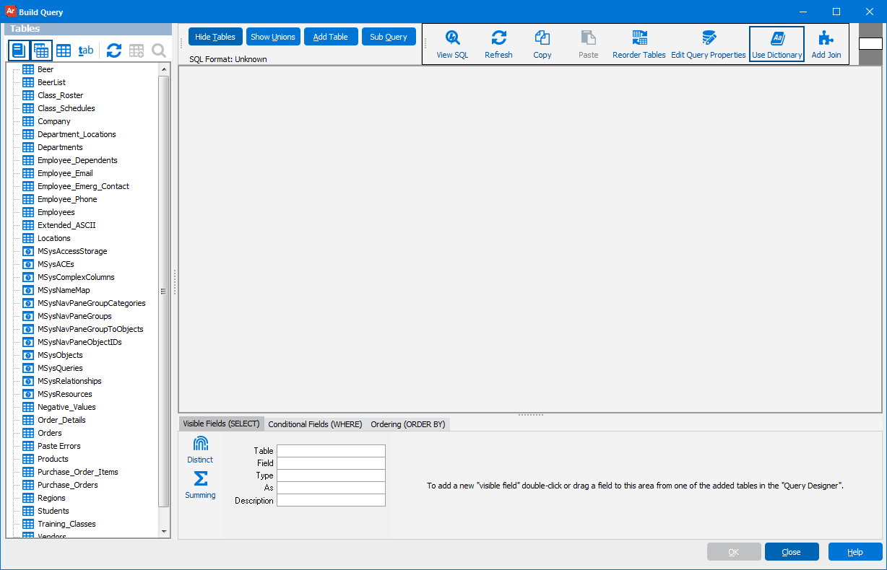Image resolution: width=887 pixels, height=570 pixels.
Task: Click inside the Description input field
Action: click(331, 500)
